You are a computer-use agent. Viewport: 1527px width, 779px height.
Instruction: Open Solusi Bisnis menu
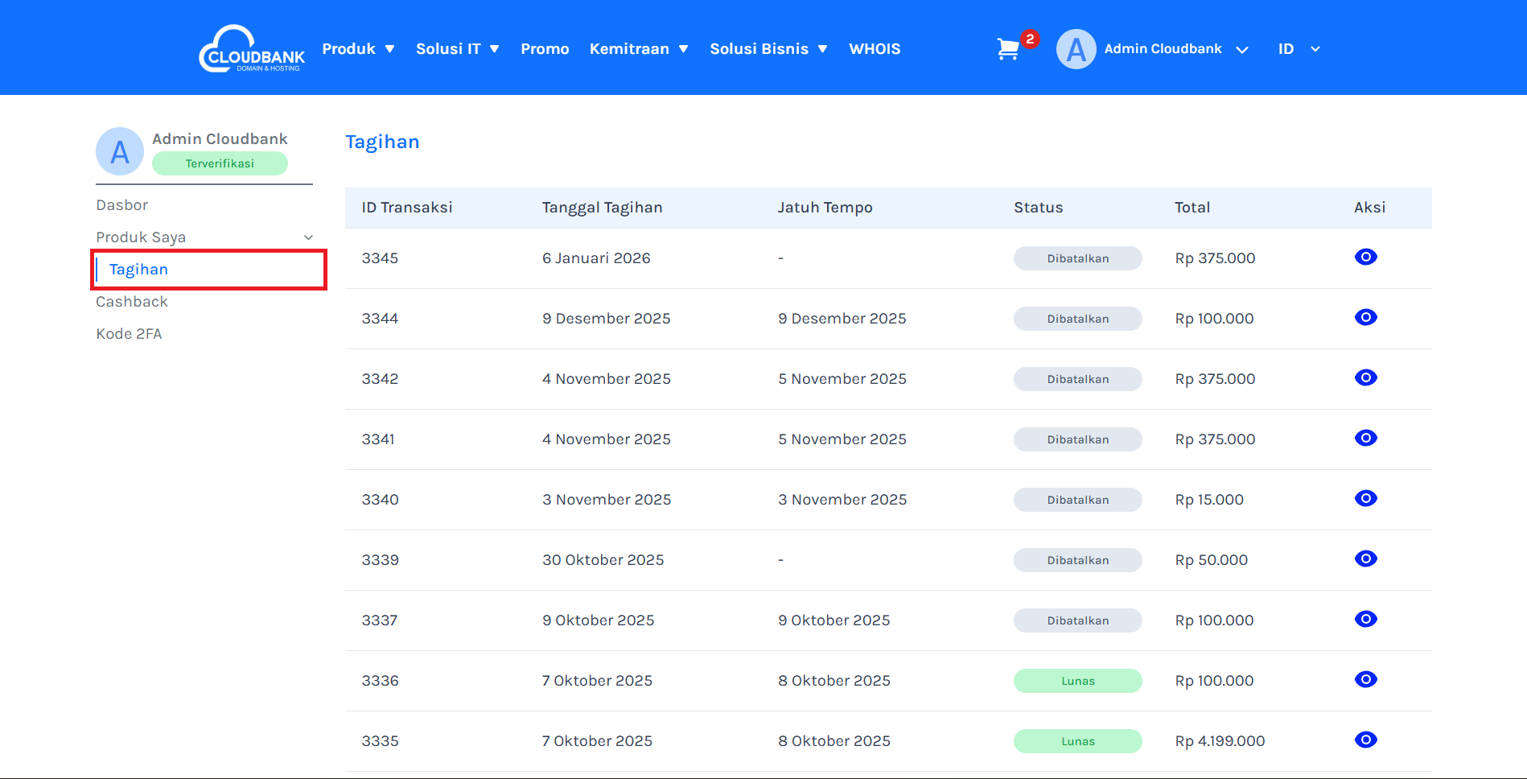768,49
